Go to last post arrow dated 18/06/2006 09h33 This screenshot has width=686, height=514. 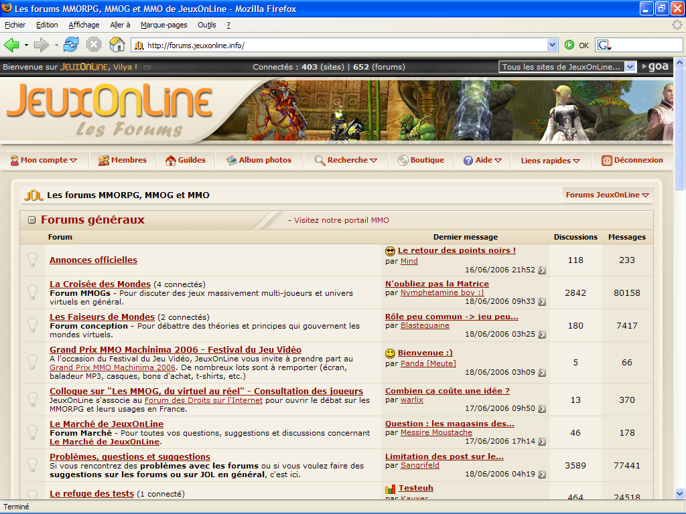pyautogui.click(x=542, y=302)
